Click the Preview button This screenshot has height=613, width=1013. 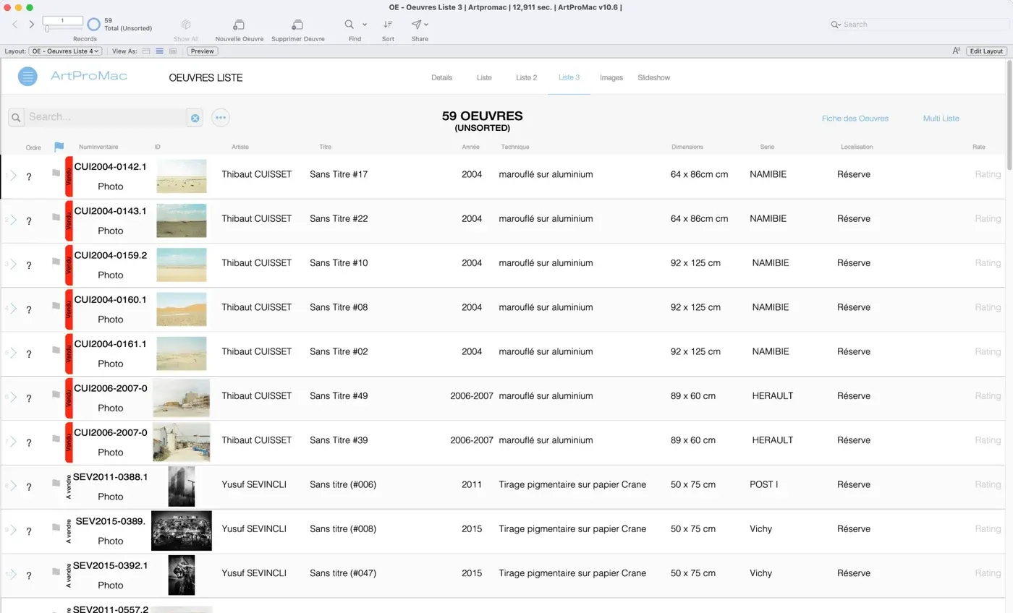[x=202, y=51]
